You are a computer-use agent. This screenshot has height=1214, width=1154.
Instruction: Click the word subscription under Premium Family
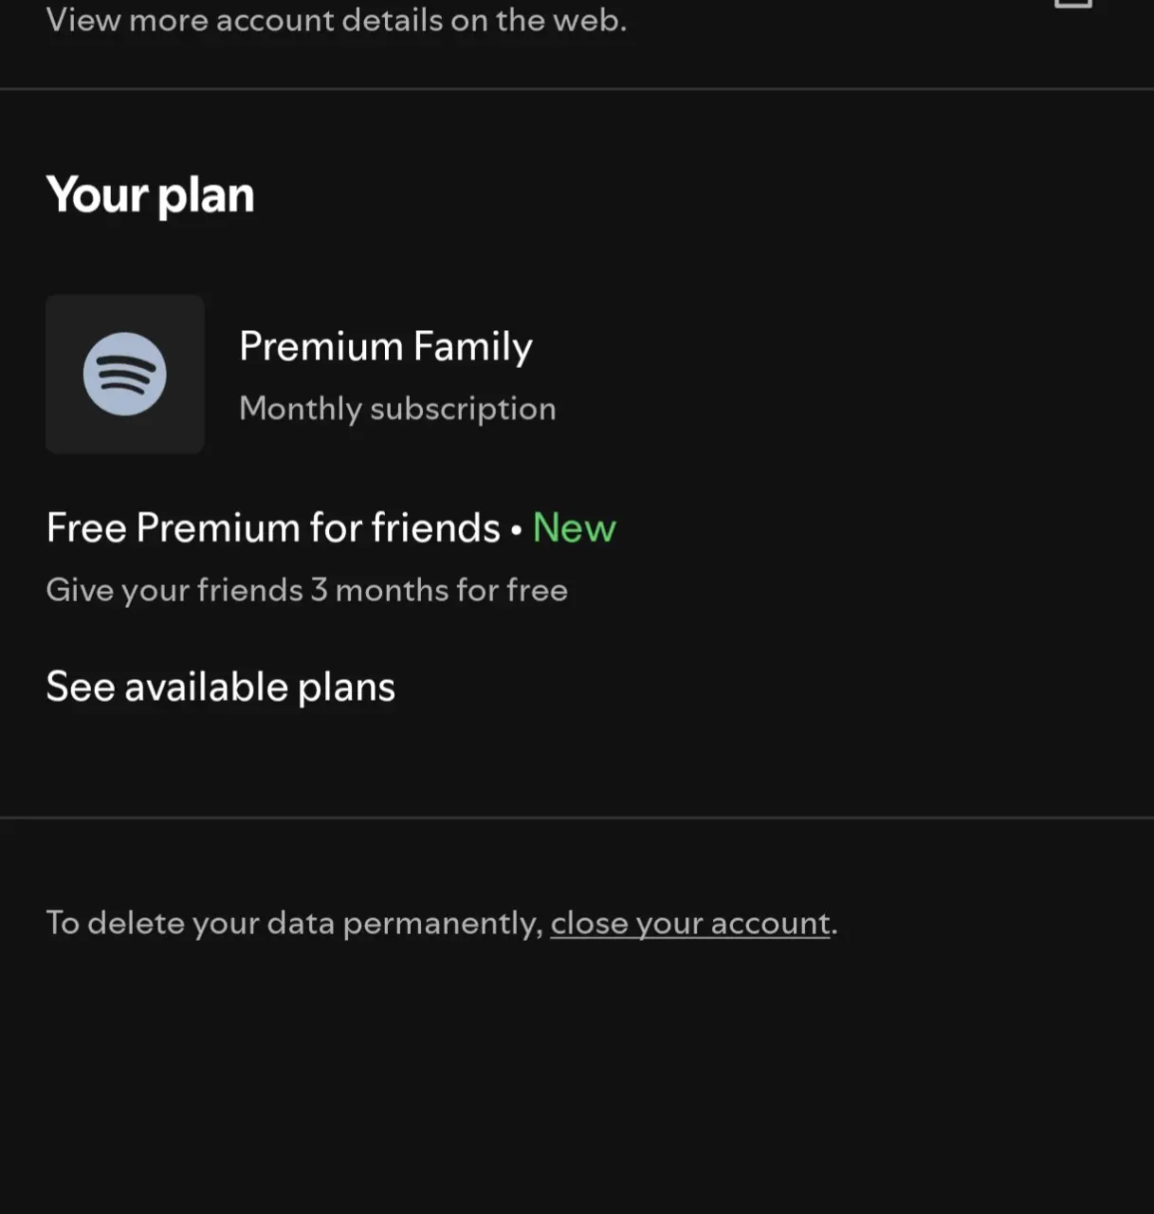463,409
